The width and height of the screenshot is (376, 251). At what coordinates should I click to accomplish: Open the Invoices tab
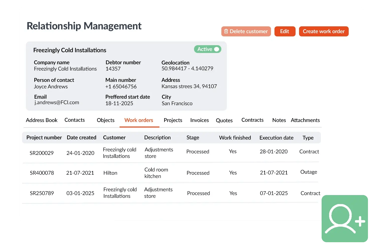199,120
